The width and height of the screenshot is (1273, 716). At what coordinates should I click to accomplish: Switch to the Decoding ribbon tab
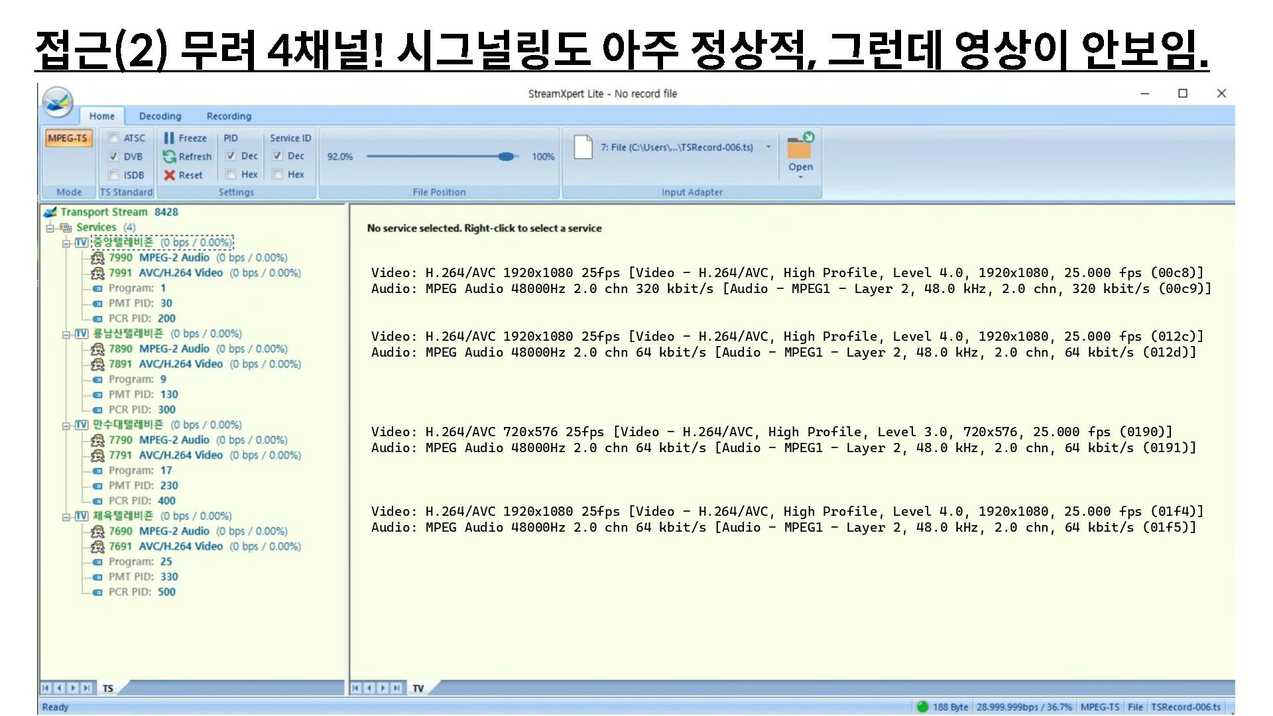160,116
